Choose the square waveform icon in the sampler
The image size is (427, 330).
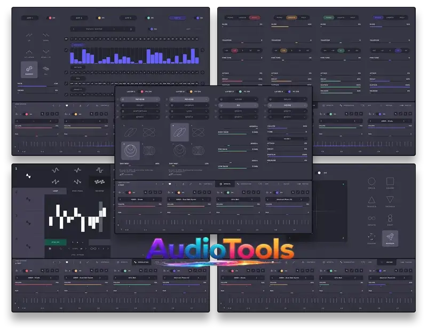(99, 170)
